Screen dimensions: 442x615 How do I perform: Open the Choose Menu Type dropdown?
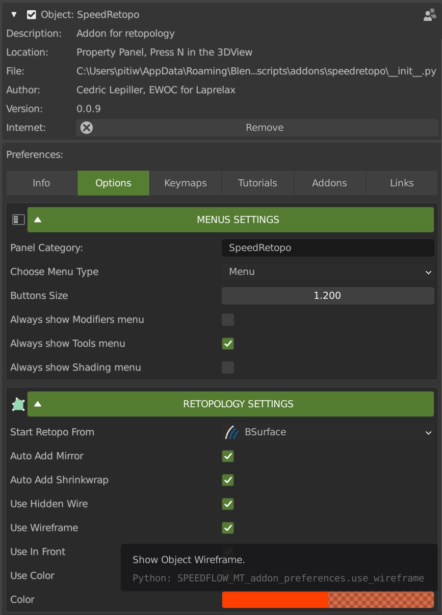[327, 272]
